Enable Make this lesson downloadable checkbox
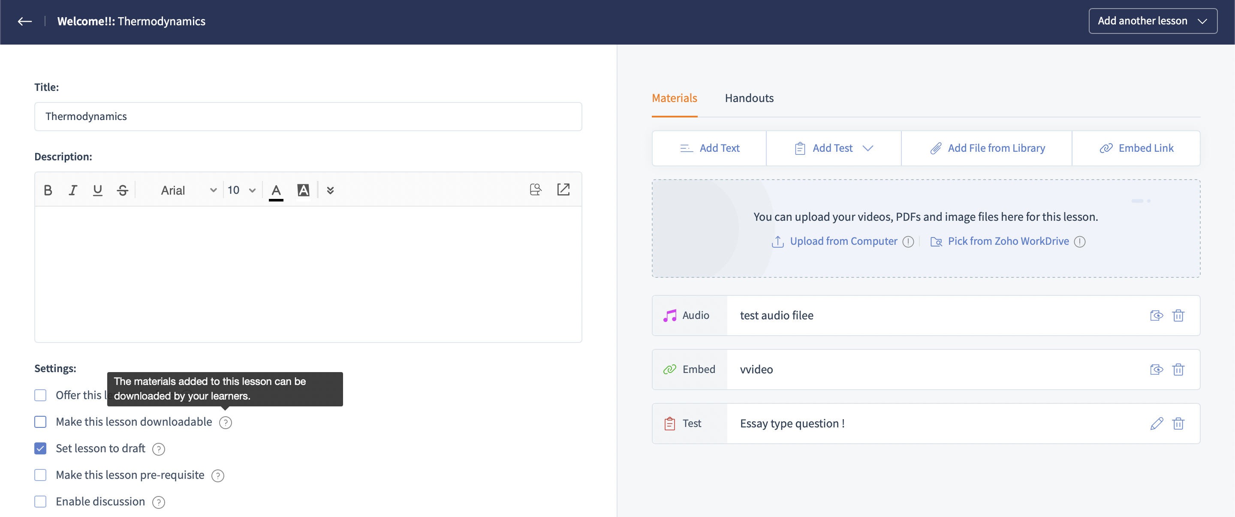Viewport: 1235px width, 517px height. coord(40,422)
